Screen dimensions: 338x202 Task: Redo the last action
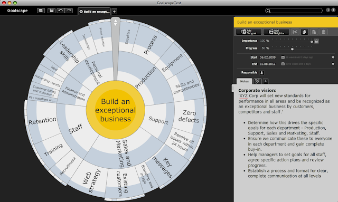[69, 11]
